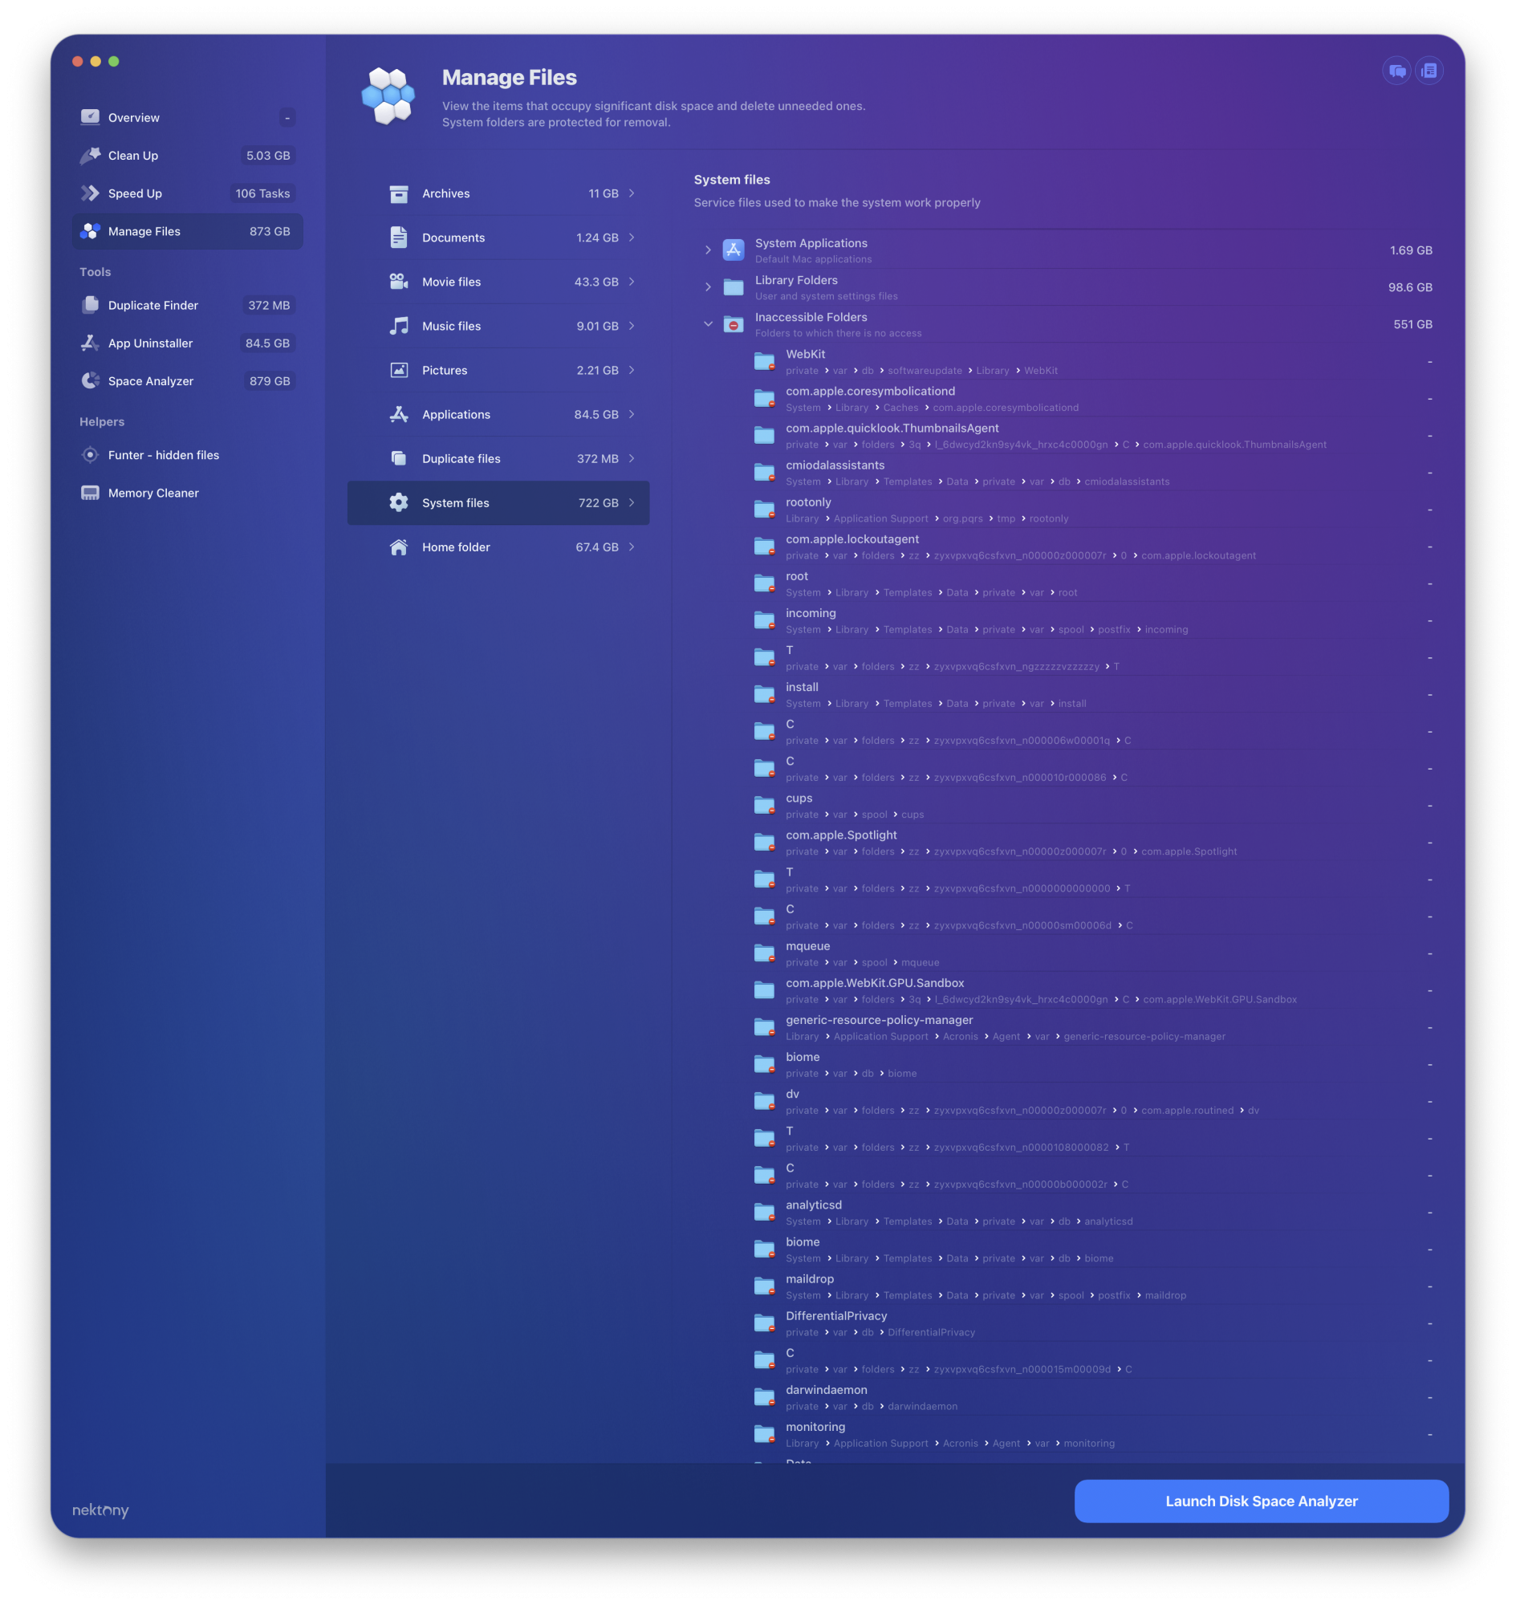The width and height of the screenshot is (1516, 1605).
Task: Select the DifferentialPrivacy folder row
Action: coord(1091,1324)
